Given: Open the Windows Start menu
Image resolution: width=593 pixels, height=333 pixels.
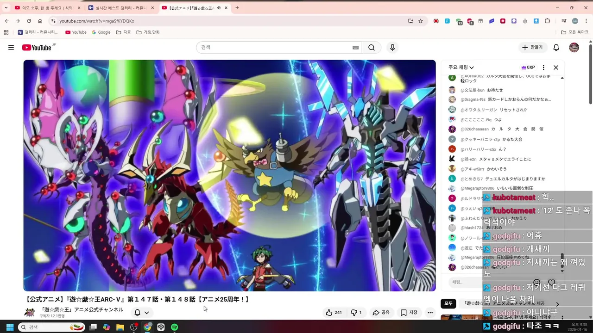Looking at the screenshot, I should (x=9, y=327).
